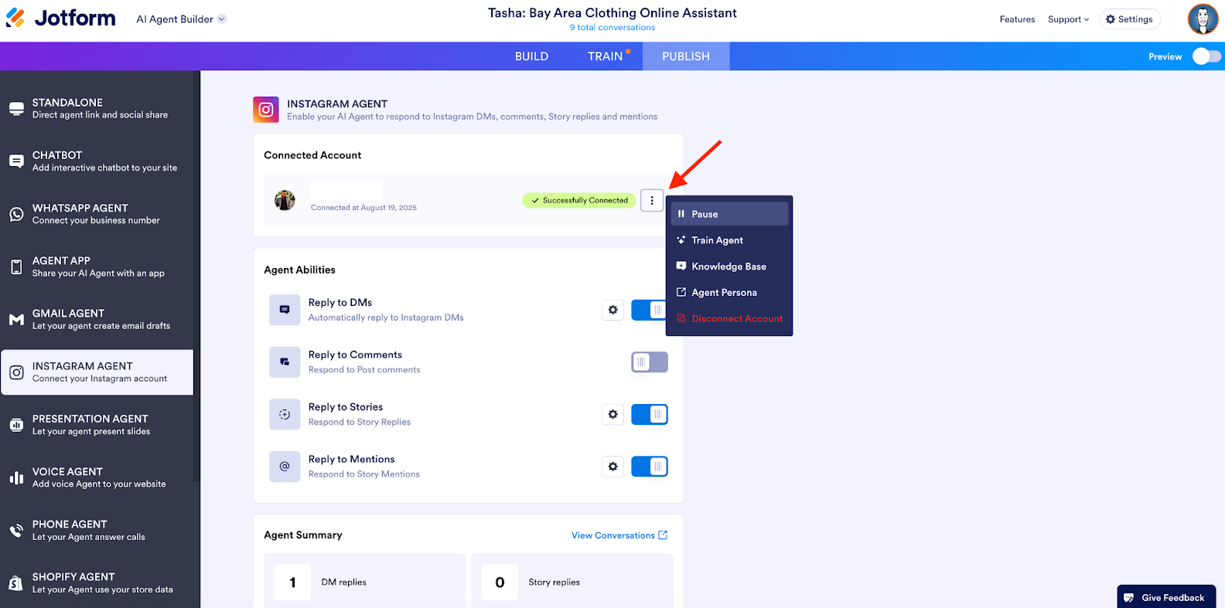Click the Agent App sidebar icon

coord(16,267)
